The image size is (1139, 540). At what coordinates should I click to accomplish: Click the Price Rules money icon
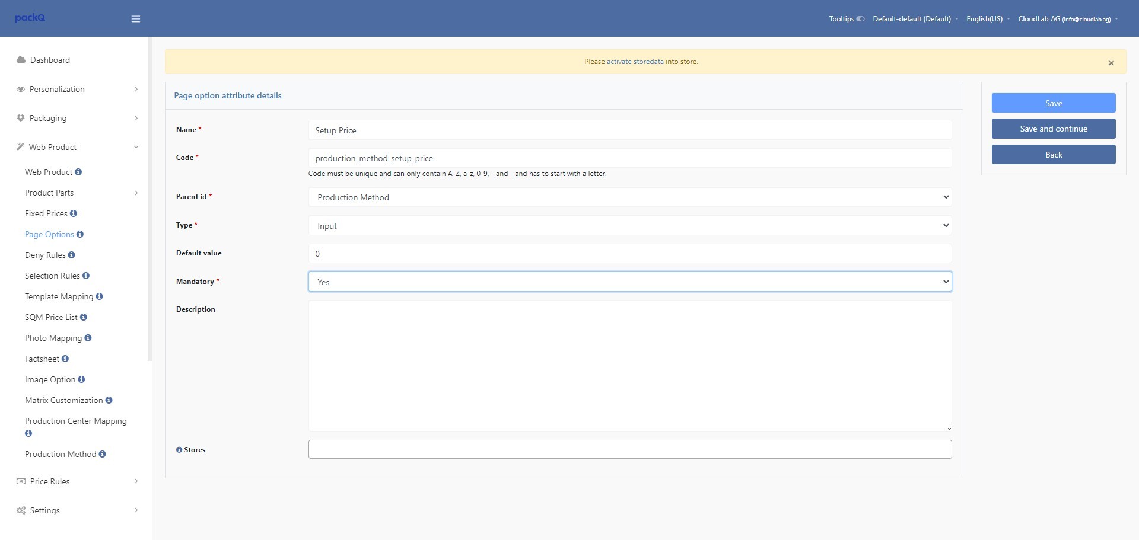21,481
